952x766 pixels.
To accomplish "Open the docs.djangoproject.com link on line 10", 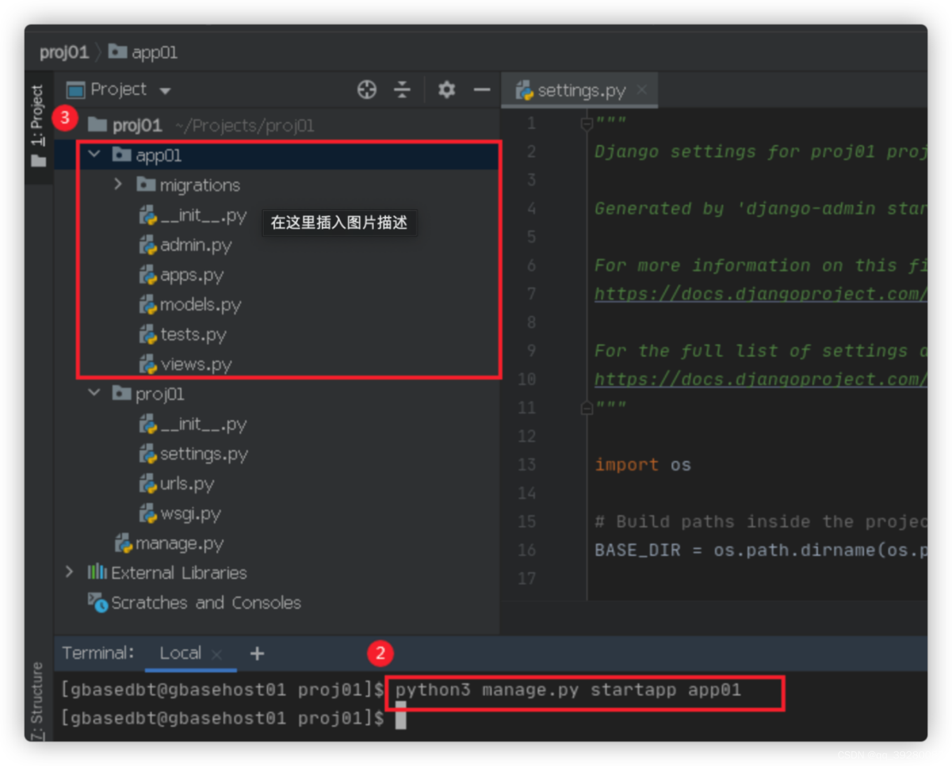I will [x=761, y=379].
